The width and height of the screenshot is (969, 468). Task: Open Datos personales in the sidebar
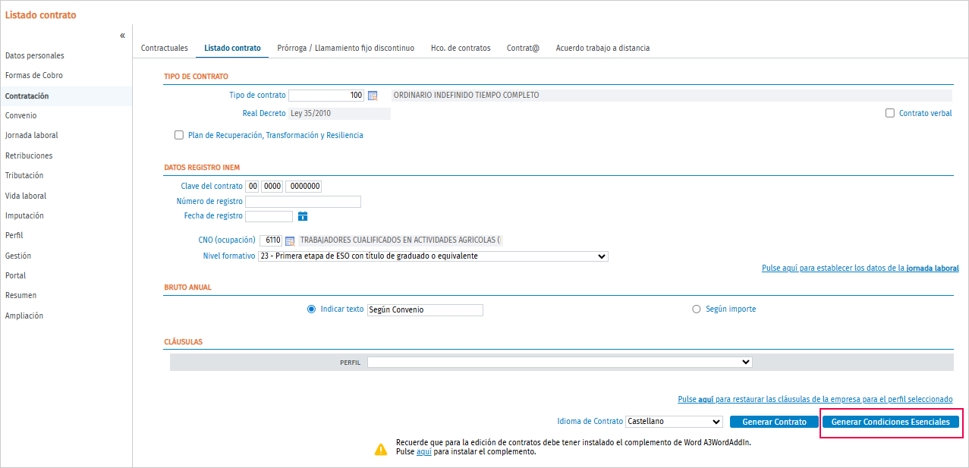pyautogui.click(x=35, y=56)
